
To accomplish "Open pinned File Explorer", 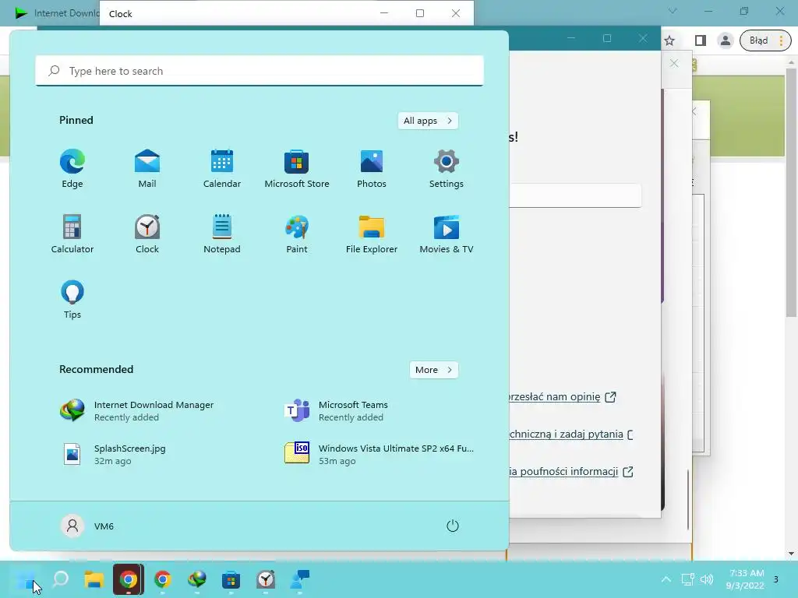I will [x=372, y=234].
